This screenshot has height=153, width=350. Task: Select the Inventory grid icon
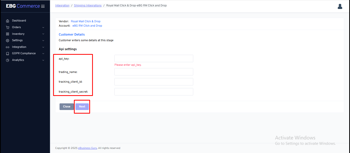[7, 34]
